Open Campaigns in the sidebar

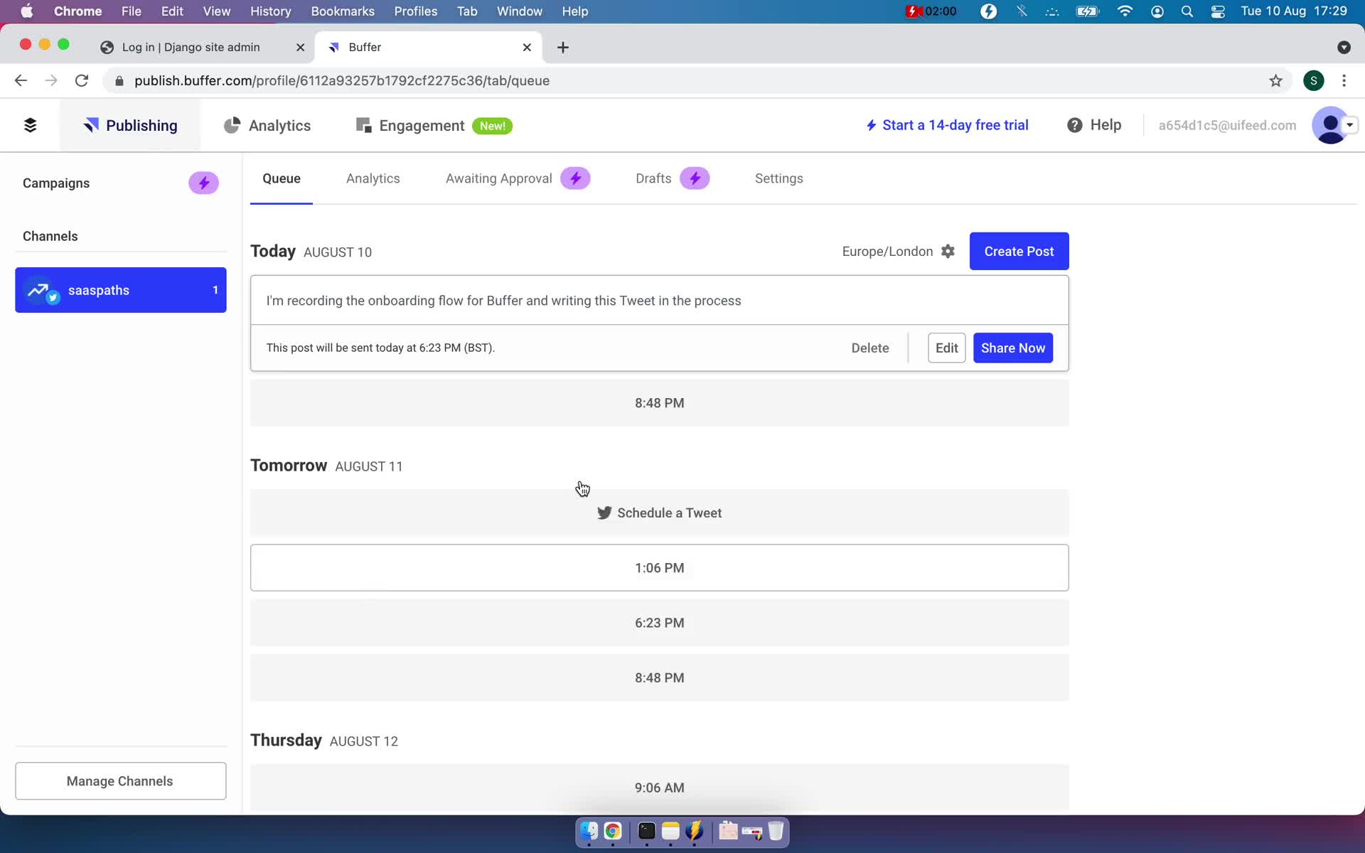tap(56, 183)
